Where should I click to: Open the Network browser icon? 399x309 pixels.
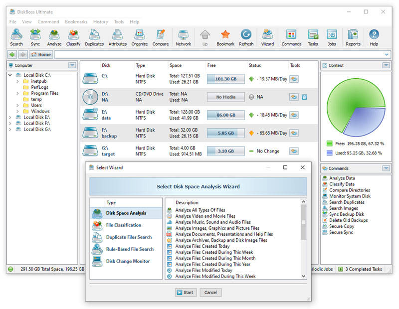(183, 37)
